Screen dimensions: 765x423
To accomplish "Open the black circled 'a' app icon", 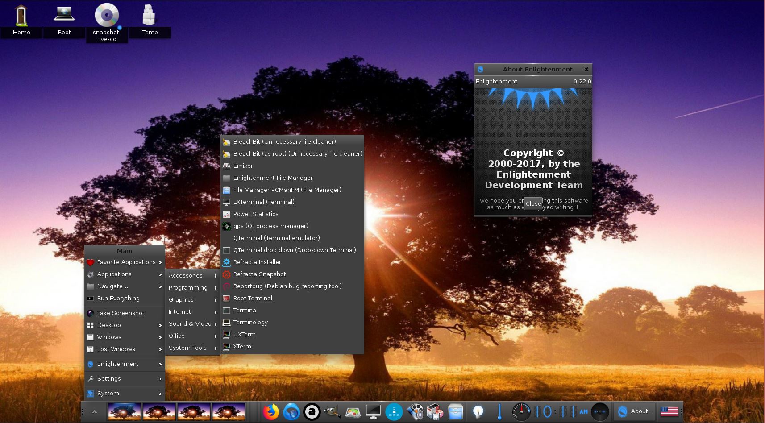I will pos(312,412).
